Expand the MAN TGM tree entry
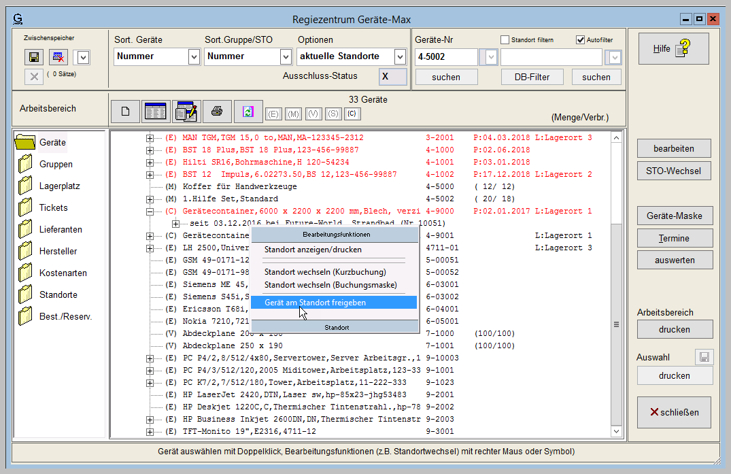 tap(150, 138)
